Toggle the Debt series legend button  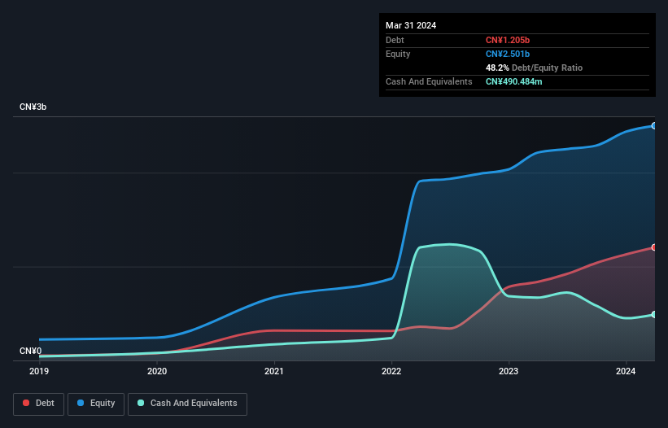pos(39,404)
